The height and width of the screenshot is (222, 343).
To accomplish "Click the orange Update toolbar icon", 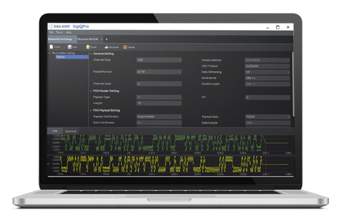I will [125, 47].
